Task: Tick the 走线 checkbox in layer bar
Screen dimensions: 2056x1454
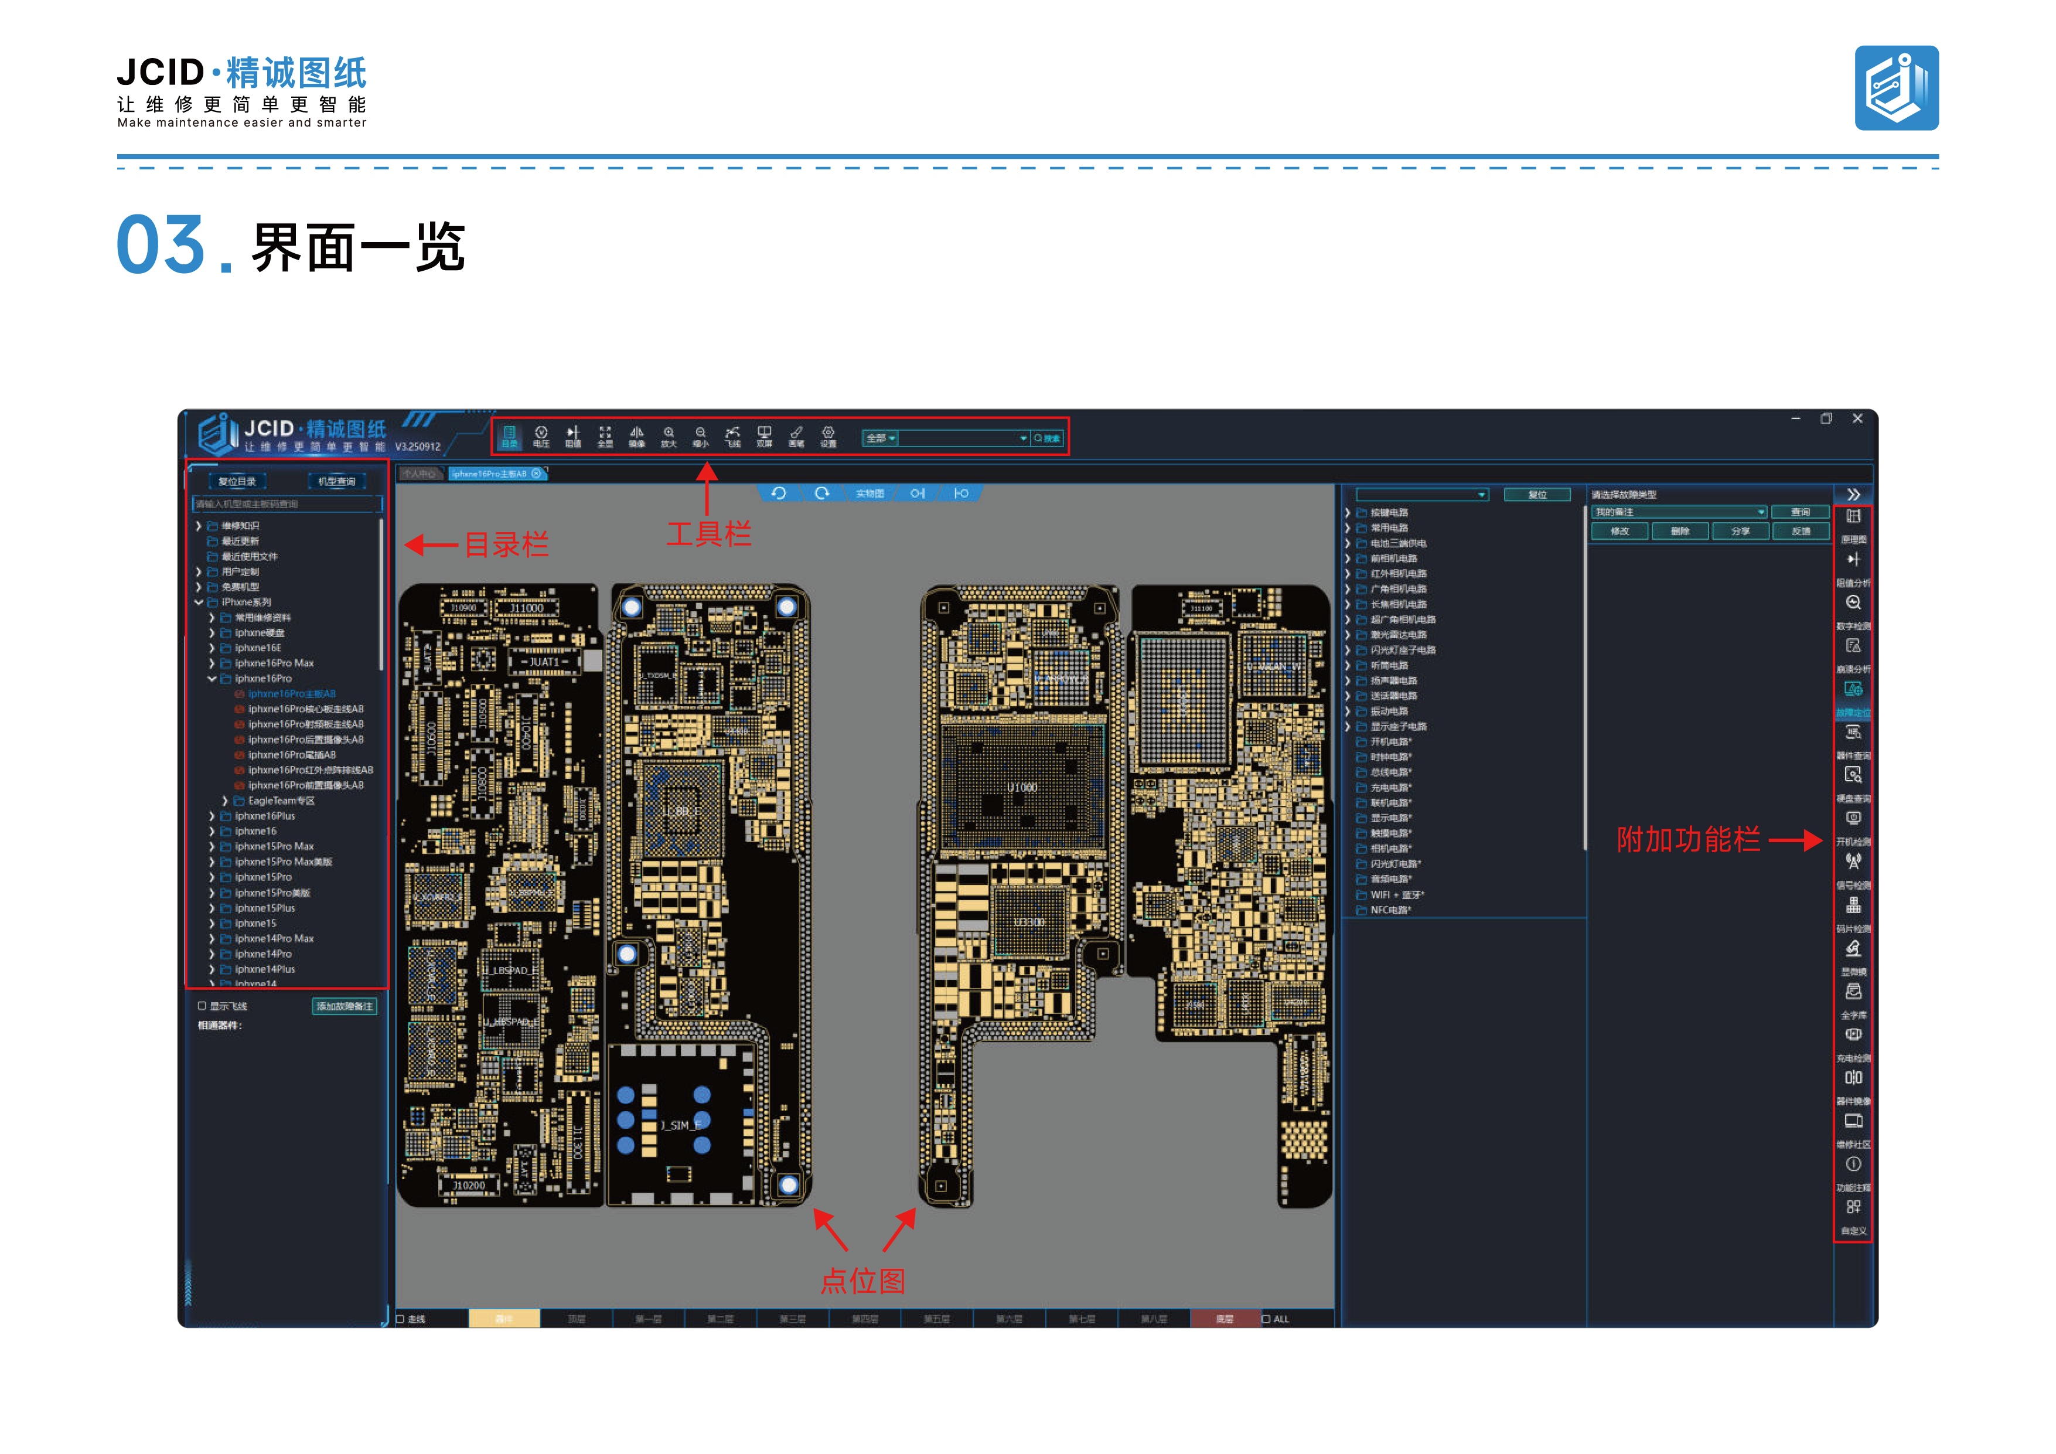Action: click(400, 1319)
